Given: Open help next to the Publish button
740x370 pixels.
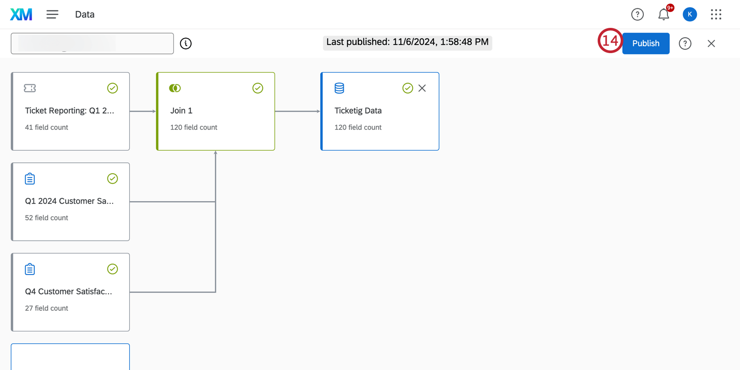Looking at the screenshot, I should pyautogui.click(x=685, y=43).
